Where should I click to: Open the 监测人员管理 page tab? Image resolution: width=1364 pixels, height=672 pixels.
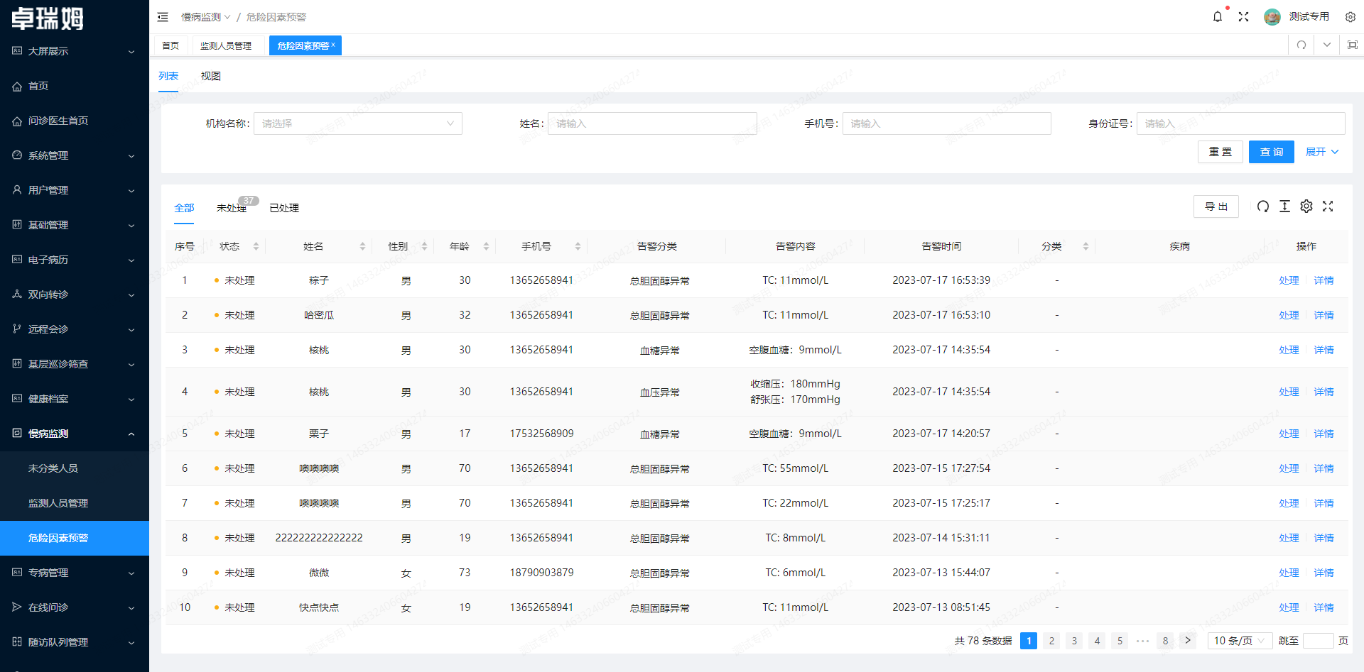(x=226, y=45)
